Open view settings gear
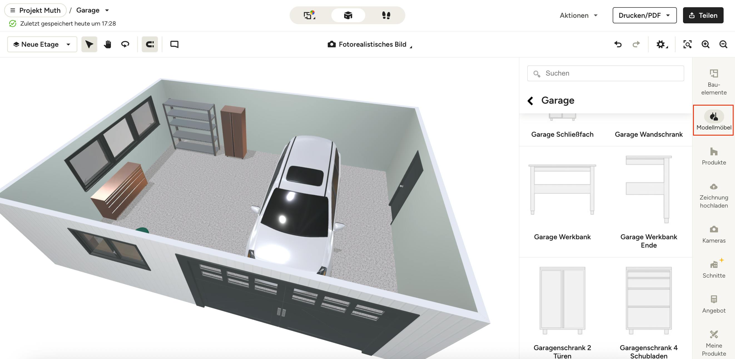This screenshot has width=735, height=359. (662, 44)
